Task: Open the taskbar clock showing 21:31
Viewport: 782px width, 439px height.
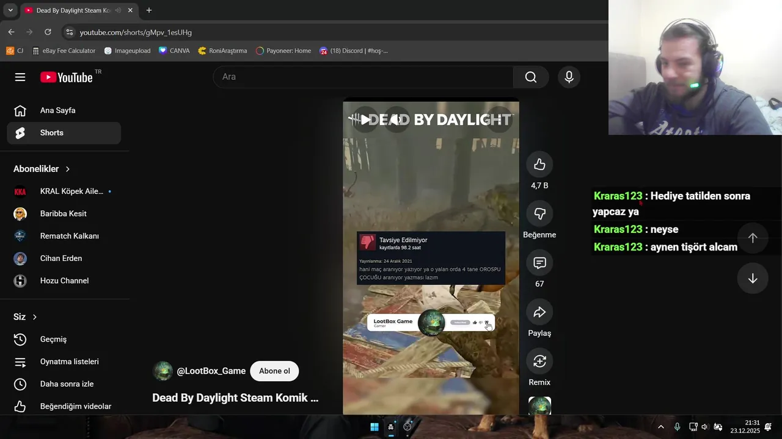Action: coord(745,427)
